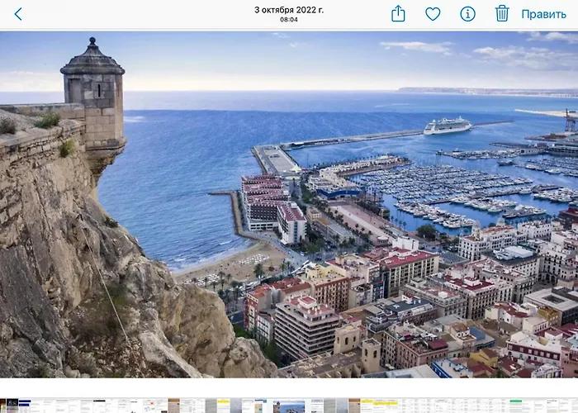578x413 pixels.
Task: Tap the date 3 октября 2022 г.
Action: point(289,10)
